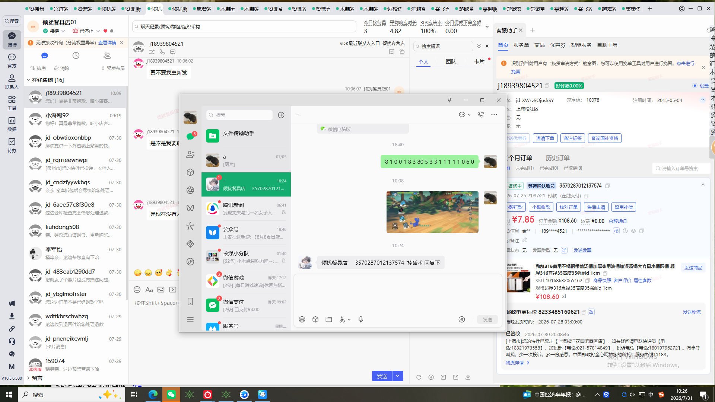Switch to the 历史订单 tab
715x402 pixels.
pyautogui.click(x=557, y=158)
